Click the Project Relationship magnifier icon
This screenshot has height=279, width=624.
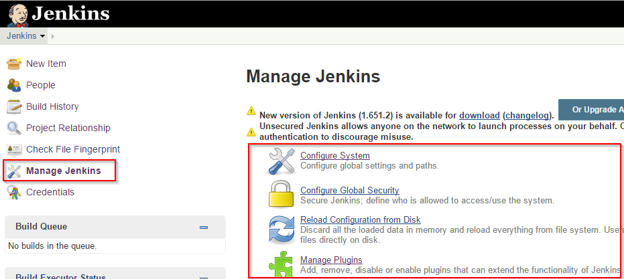click(x=14, y=128)
